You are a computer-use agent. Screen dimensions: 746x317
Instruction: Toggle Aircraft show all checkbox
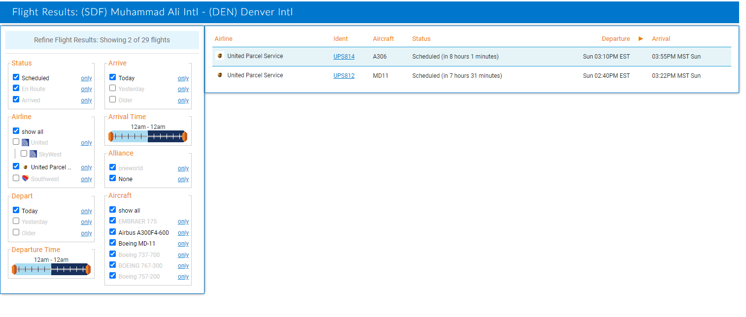[x=113, y=210]
